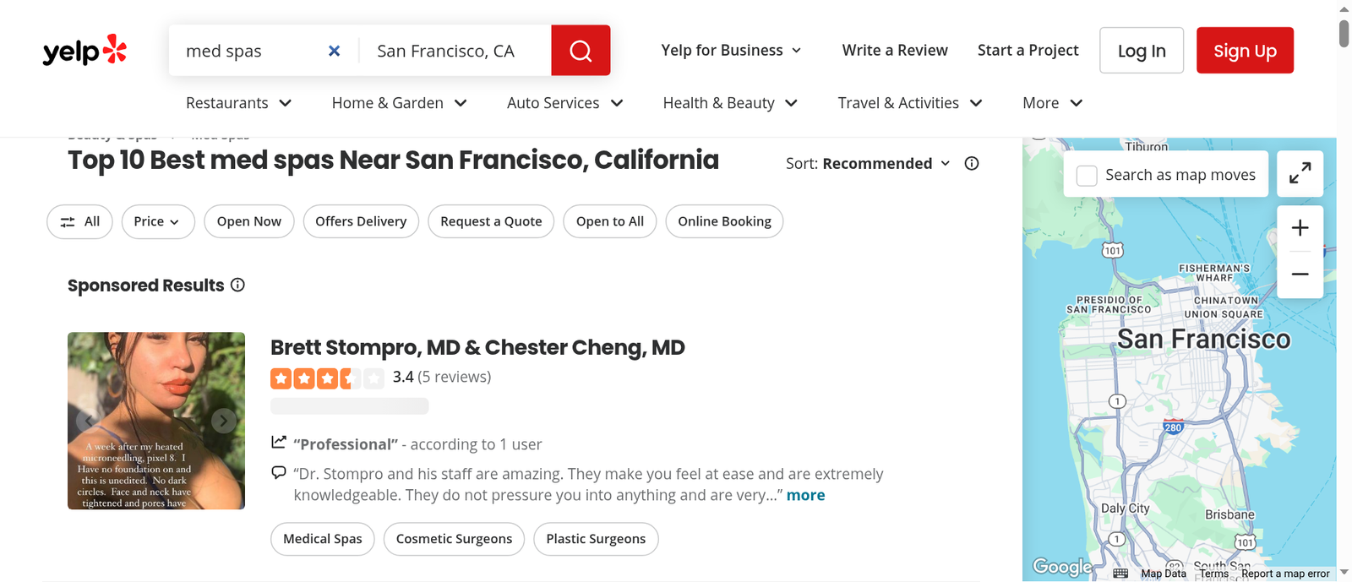The height and width of the screenshot is (582, 1352).
Task: Open the Health & Beauty menu
Action: [730, 103]
